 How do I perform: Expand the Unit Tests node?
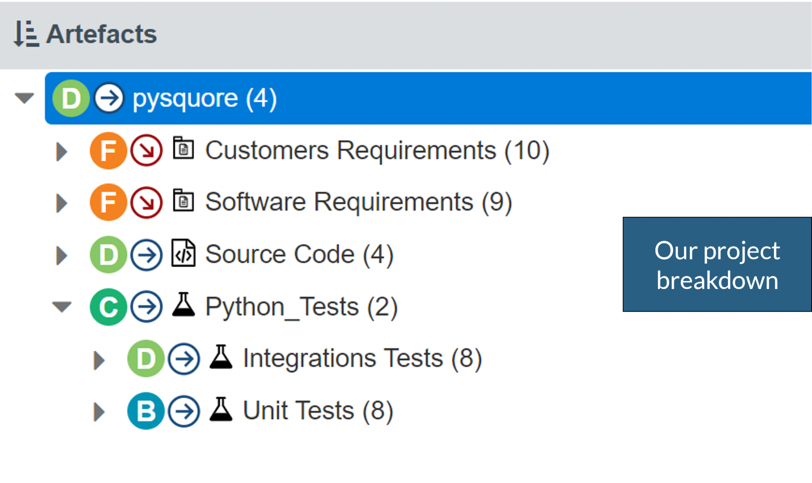(x=98, y=410)
